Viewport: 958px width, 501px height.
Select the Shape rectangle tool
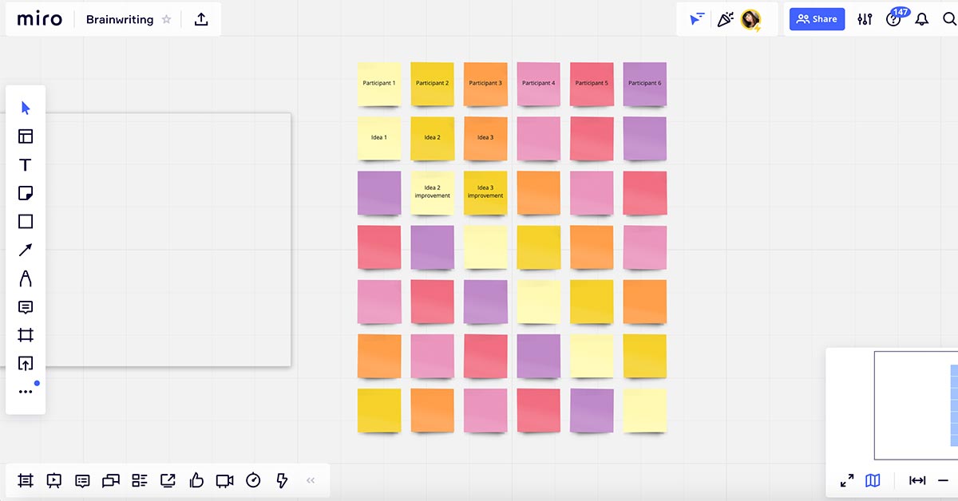26,222
